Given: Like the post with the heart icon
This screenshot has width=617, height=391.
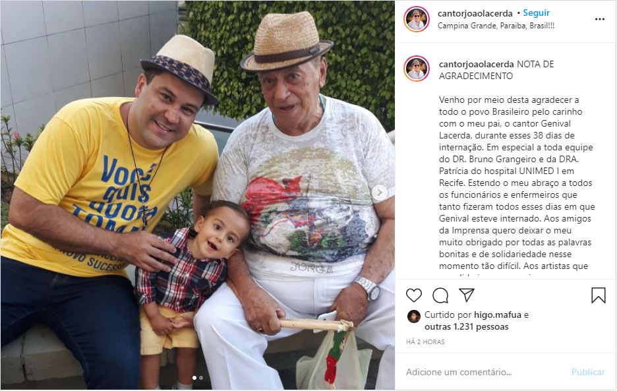Looking at the screenshot, I should pos(413,295).
